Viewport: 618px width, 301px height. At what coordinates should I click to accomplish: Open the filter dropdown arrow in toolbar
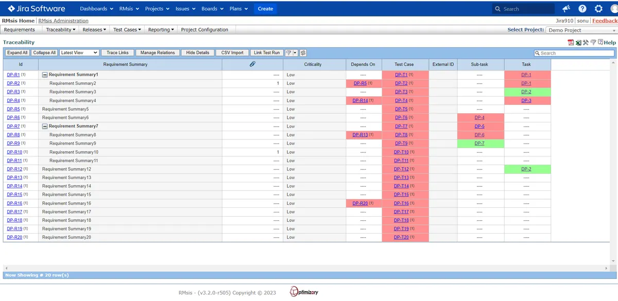tap(295, 52)
